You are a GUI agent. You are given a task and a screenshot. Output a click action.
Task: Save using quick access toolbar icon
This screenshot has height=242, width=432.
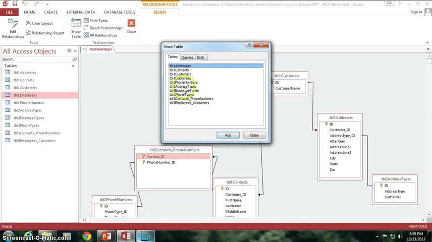(x=15, y=4)
